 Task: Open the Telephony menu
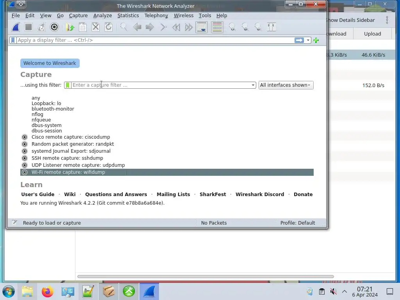click(x=156, y=16)
